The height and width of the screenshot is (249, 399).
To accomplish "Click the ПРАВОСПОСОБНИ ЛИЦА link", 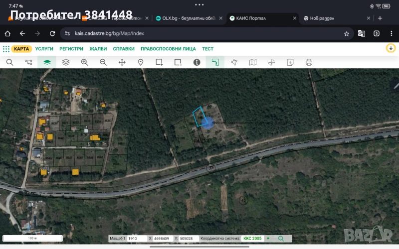I will (x=168, y=49).
